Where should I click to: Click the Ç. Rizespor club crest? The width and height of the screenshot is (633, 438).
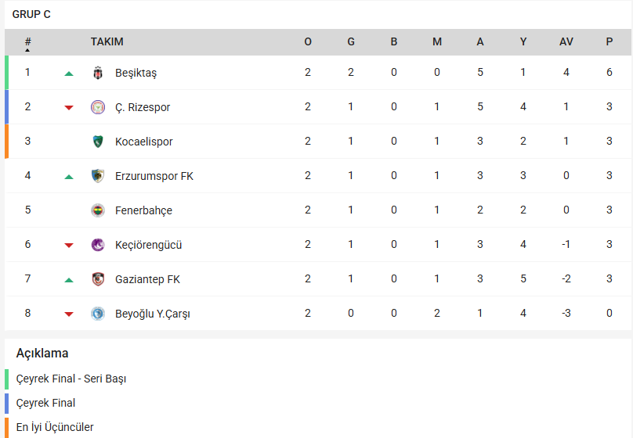[x=97, y=107]
